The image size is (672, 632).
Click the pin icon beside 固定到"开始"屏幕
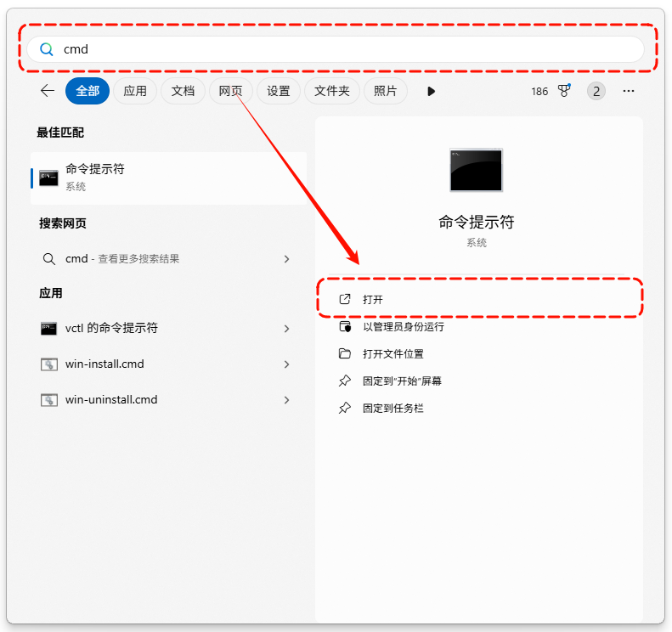pyautogui.click(x=345, y=381)
